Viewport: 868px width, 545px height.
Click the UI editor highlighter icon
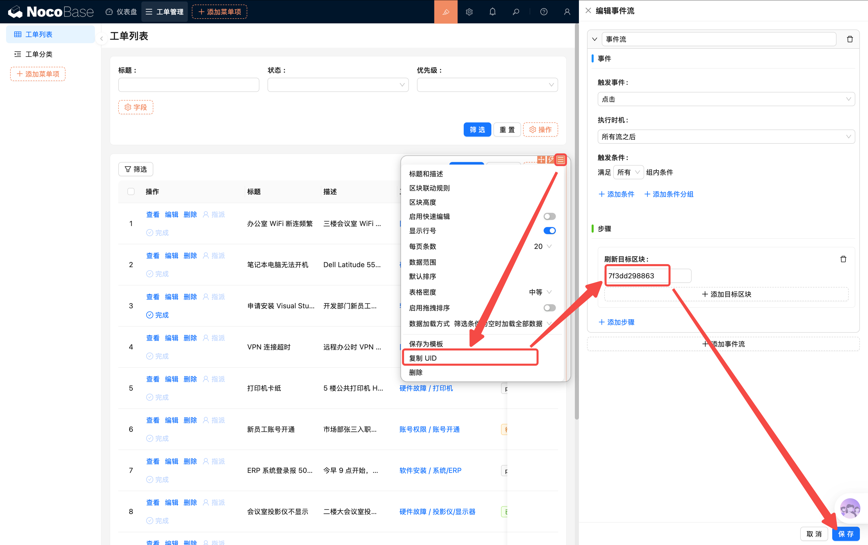point(445,12)
